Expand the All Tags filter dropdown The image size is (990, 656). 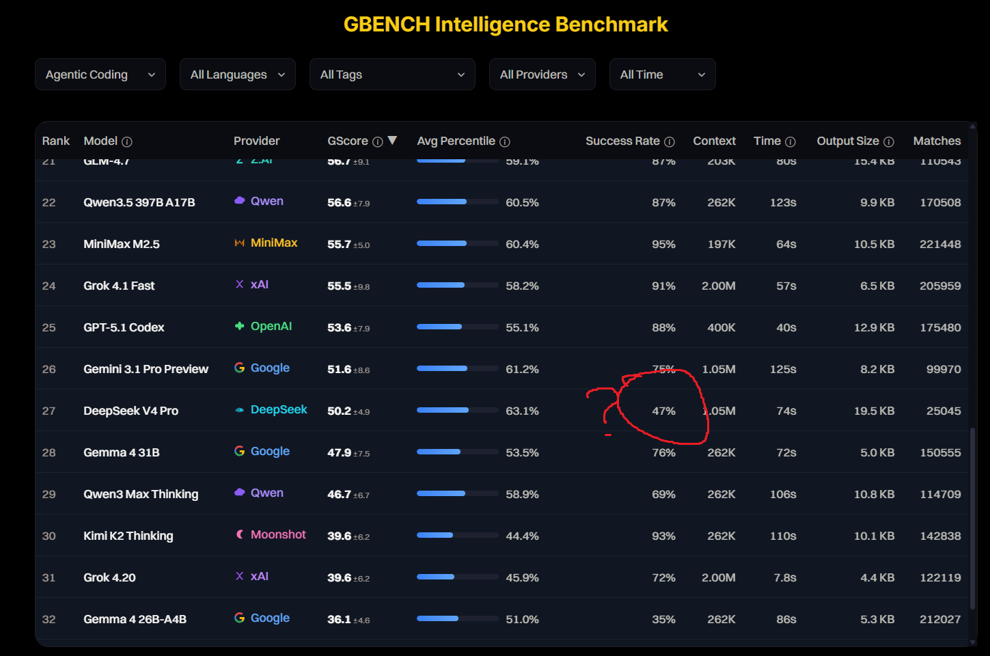pyautogui.click(x=392, y=74)
